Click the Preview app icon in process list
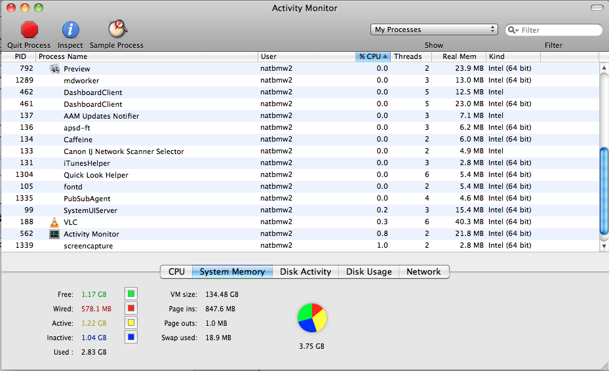Image resolution: width=609 pixels, height=371 pixels. [54, 69]
